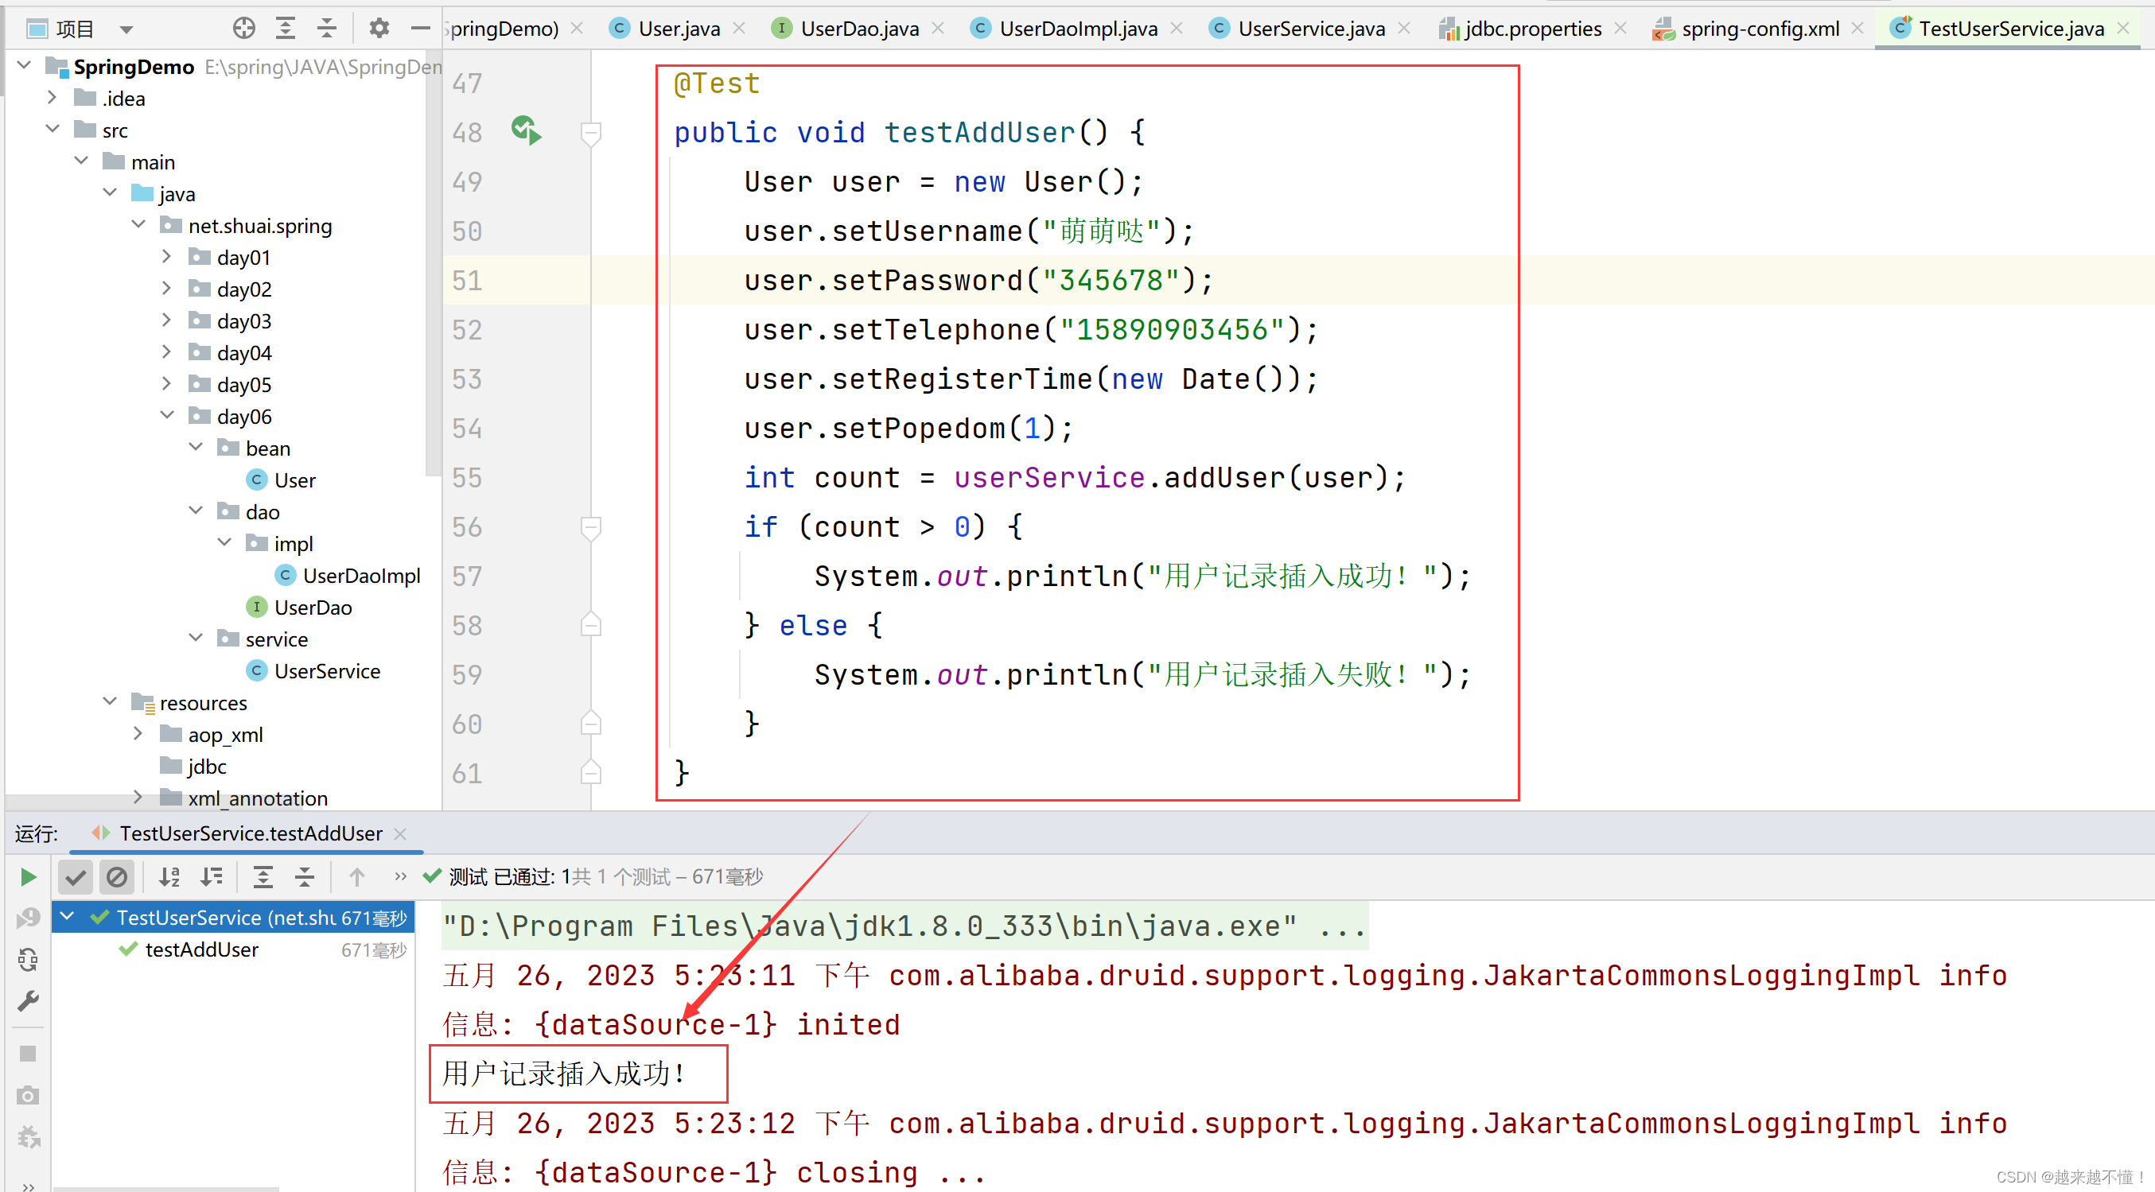The width and height of the screenshot is (2155, 1192).
Task: Rerun the test with green play button
Action: coord(28,876)
